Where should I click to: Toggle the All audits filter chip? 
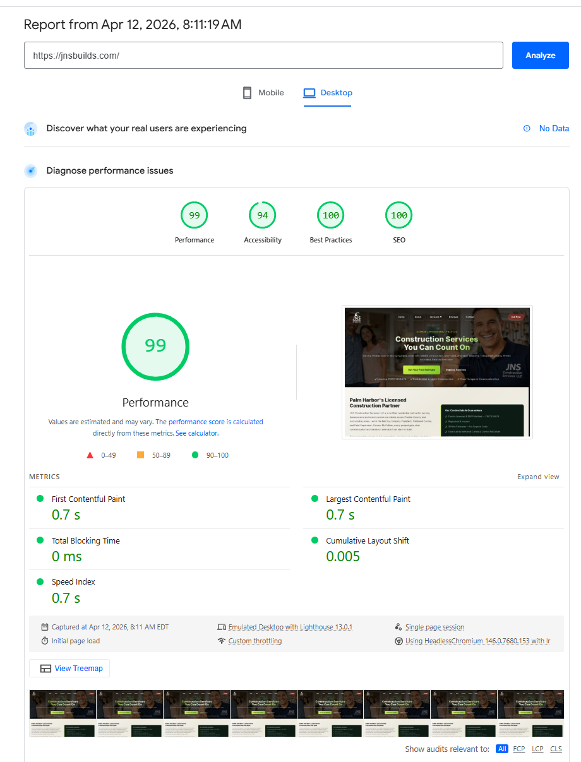tap(502, 749)
